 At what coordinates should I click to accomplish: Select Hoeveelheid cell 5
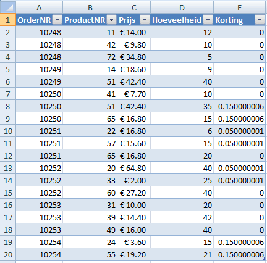pyautogui.click(x=182, y=57)
